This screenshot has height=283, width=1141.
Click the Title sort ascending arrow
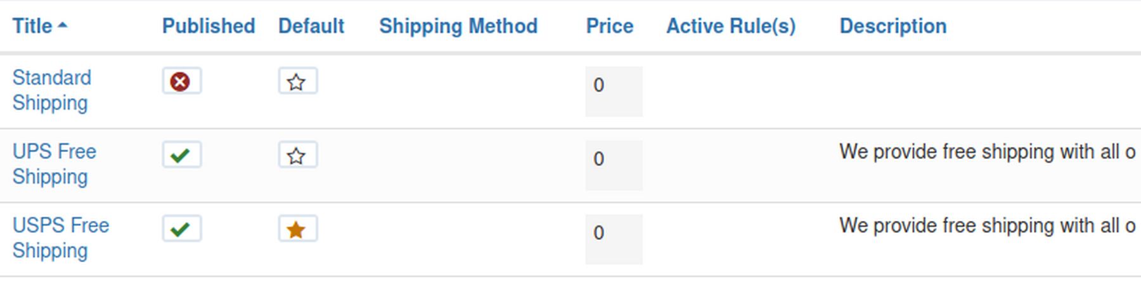tap(62, 25)
